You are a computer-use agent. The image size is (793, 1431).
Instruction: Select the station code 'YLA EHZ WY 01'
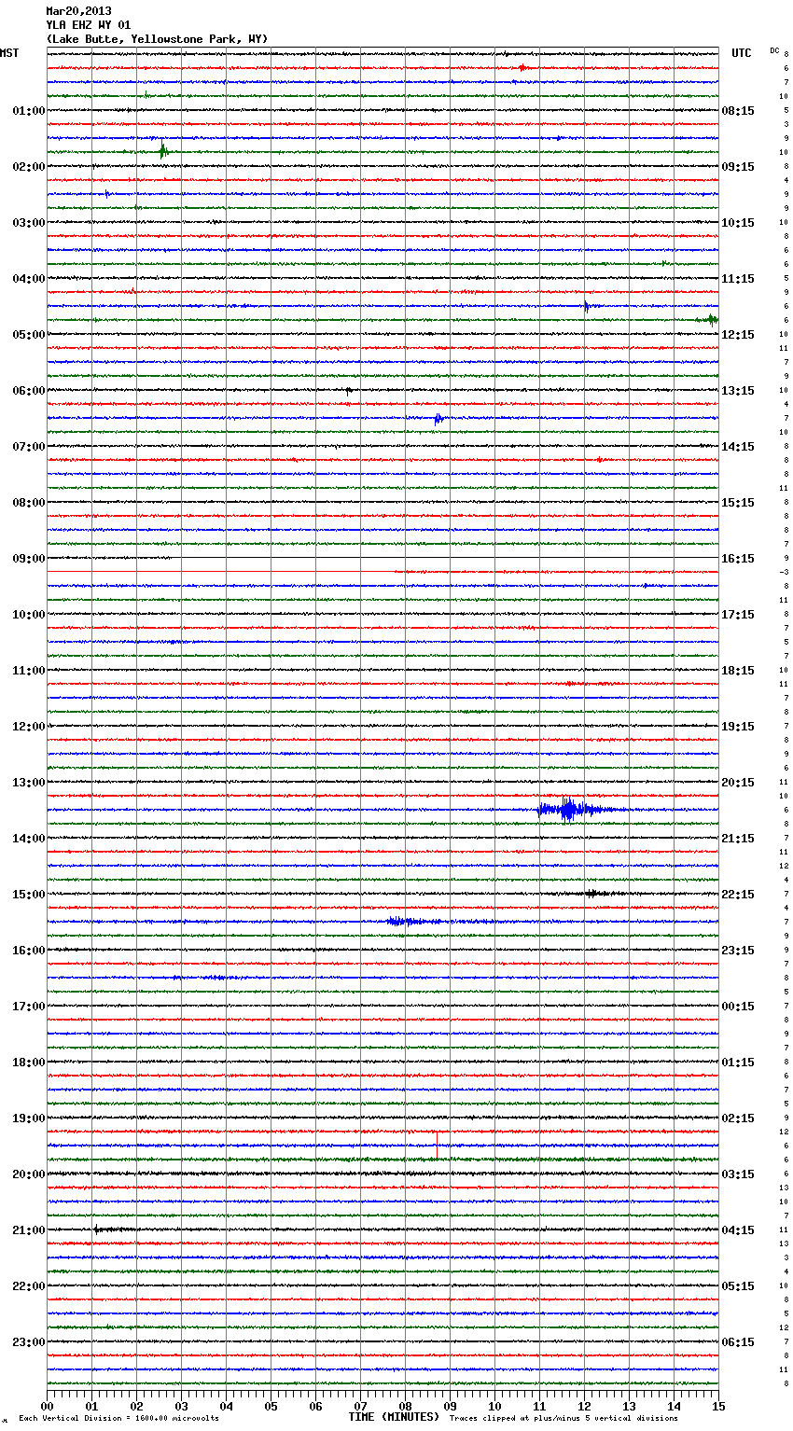[x=89, y=25]
